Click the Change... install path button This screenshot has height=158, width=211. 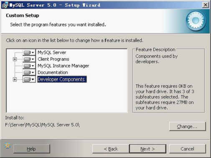[x=188, y=126]
